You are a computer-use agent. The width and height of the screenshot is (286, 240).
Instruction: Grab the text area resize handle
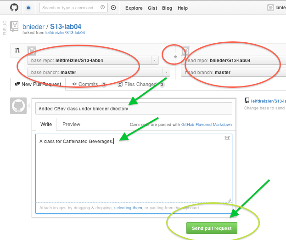tap(229, 200)
